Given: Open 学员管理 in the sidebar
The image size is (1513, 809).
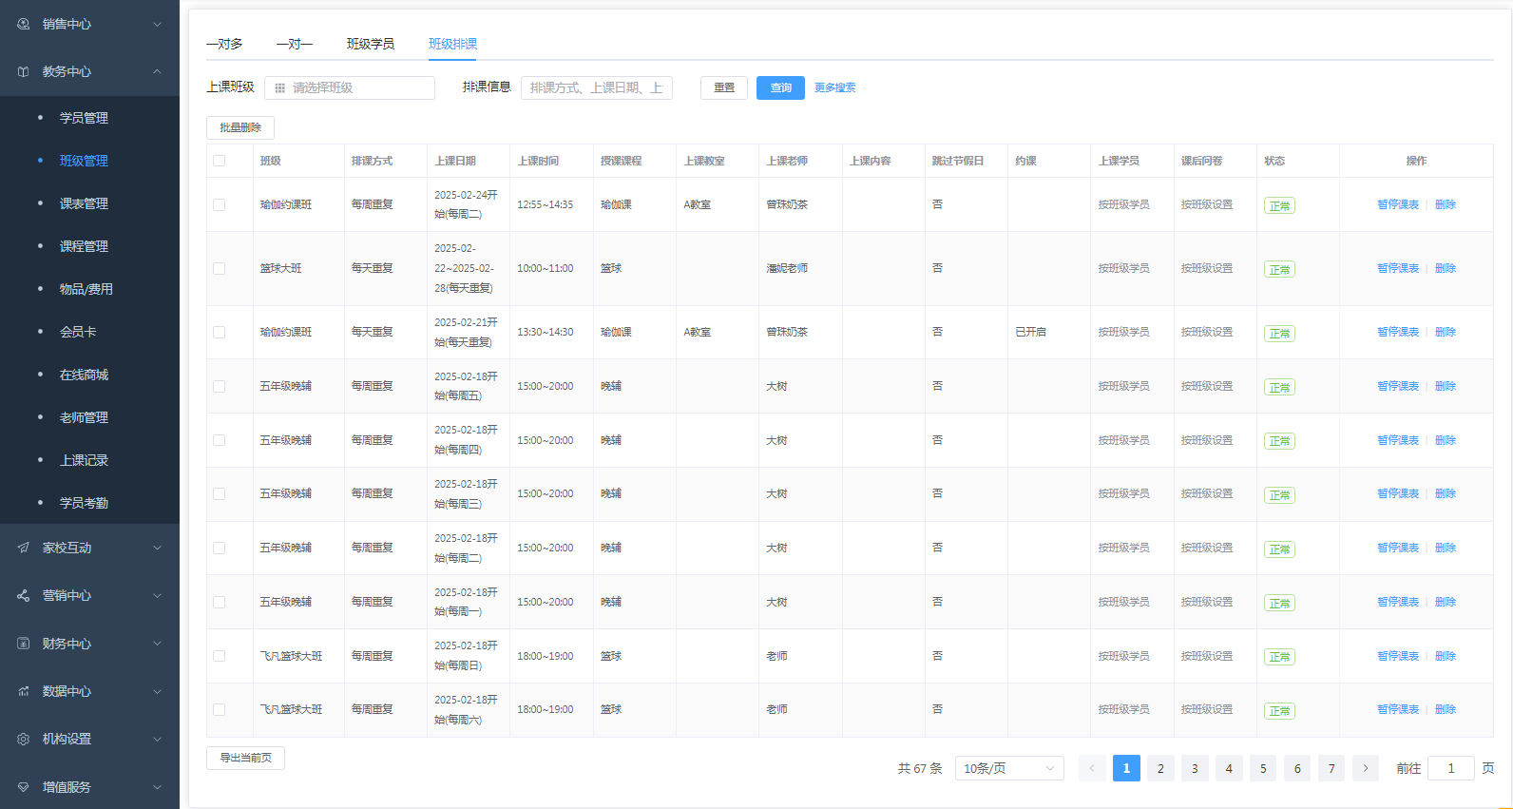Looking at the screenshot, I should [x=84, y=118].
